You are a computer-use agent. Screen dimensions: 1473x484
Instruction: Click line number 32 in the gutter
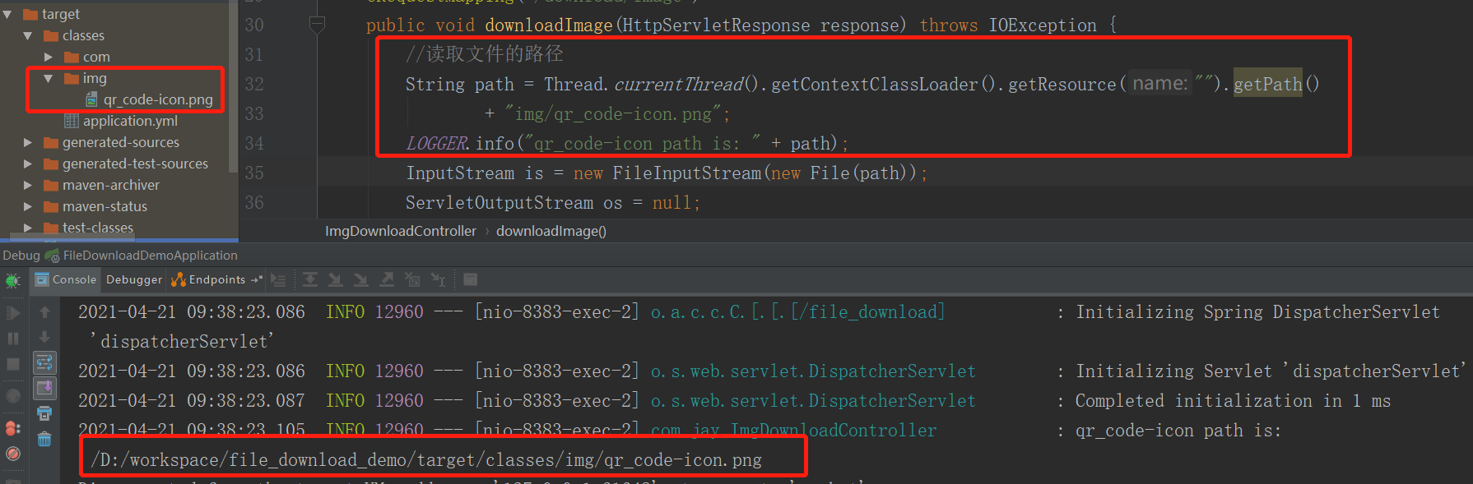(254, 85)
